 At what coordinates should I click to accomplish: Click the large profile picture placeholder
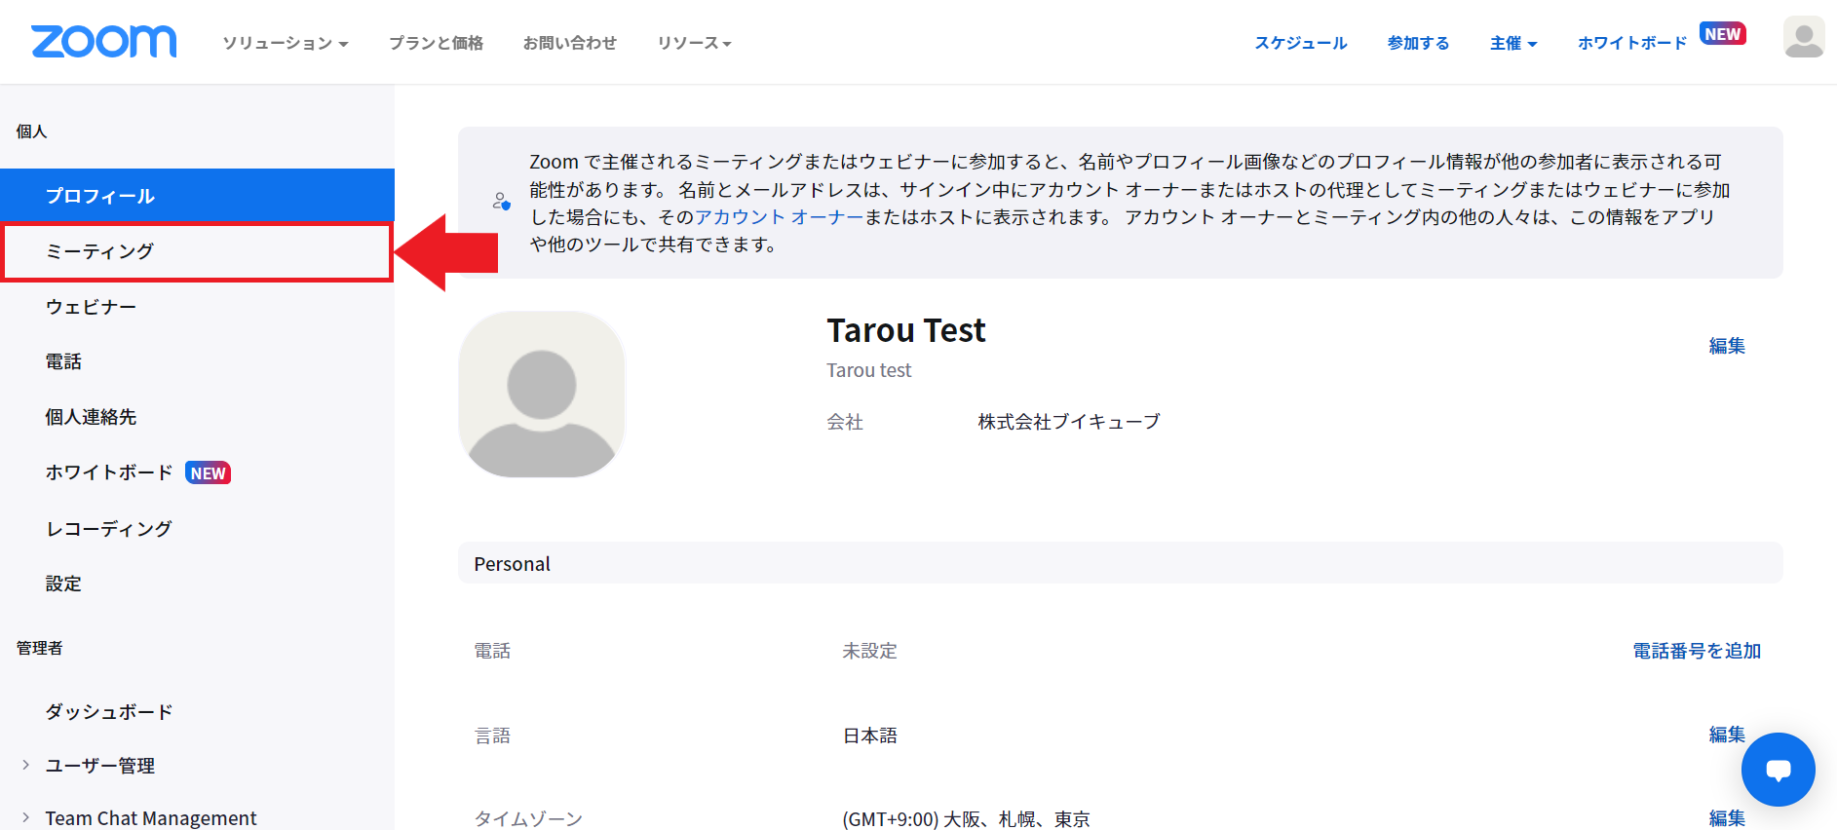pos(542,395)
